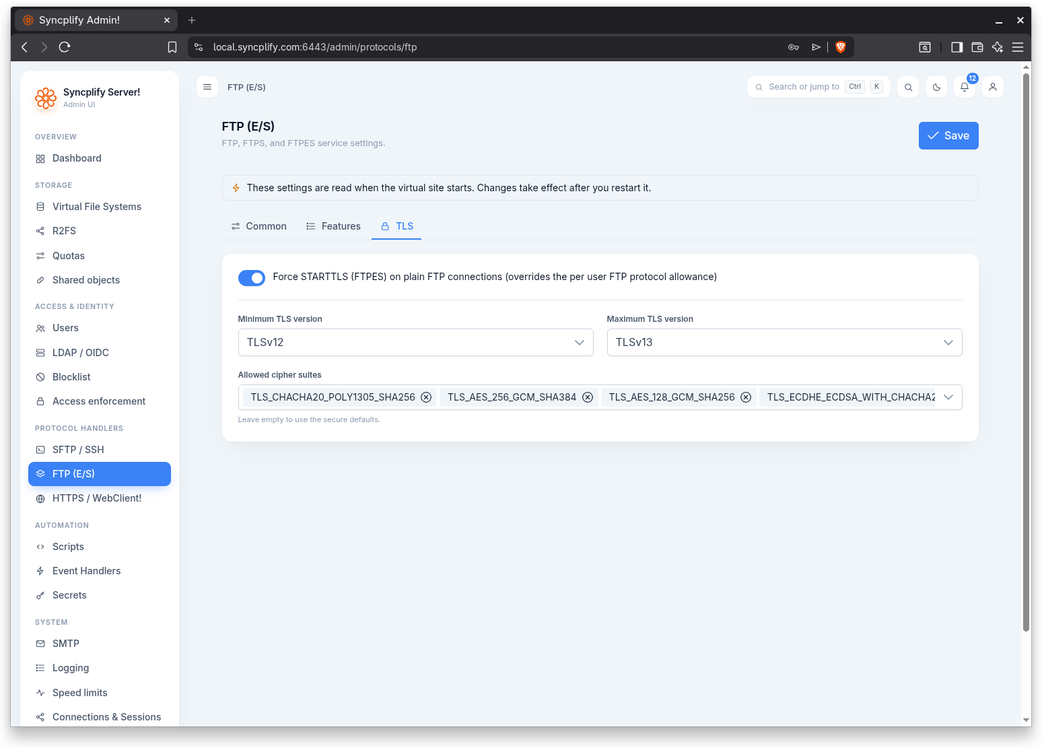Open Quotas in the sidebar

pos(100,256)
